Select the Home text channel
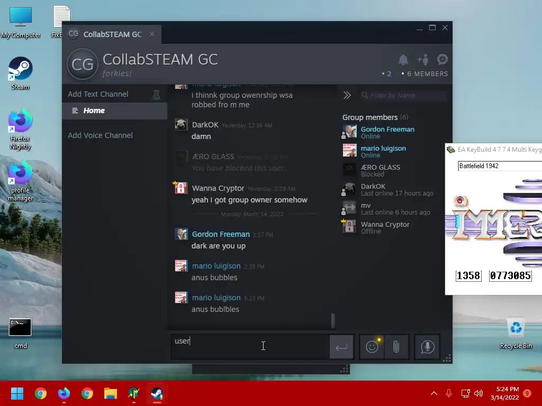Screen dimensions: 542x406 [115, 110]
